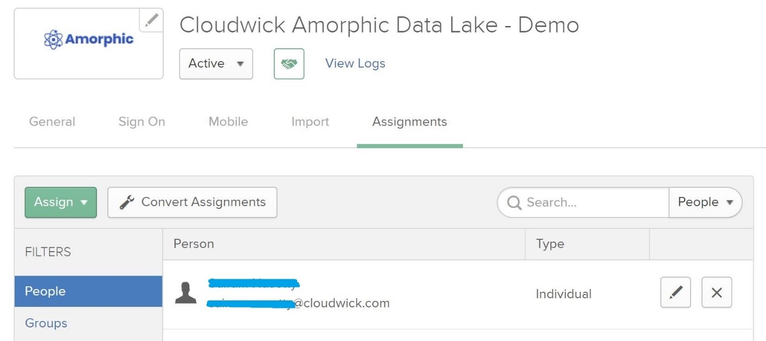Click the Convert Assignments button
This screenshot has width=766, height=341.
click(x=192, y=202)
